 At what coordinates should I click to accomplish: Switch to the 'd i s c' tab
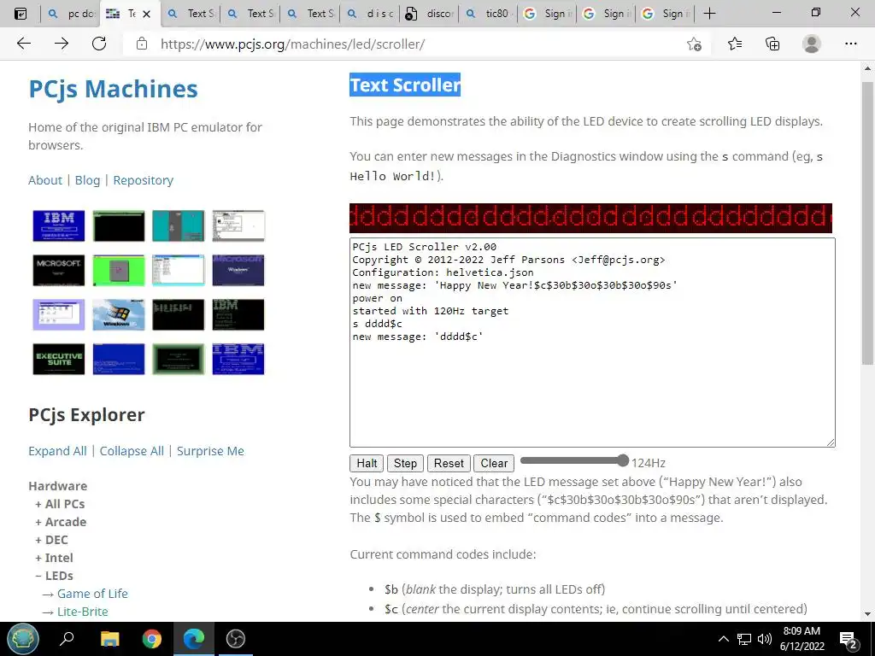click(x=370, y=14)
